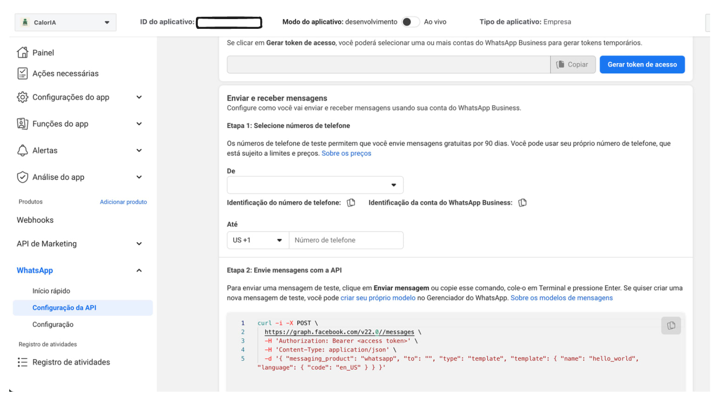This screenshot has height=401, width=719.
Task: Open Início rápido under WhatsApp
Action: [51, 291]
